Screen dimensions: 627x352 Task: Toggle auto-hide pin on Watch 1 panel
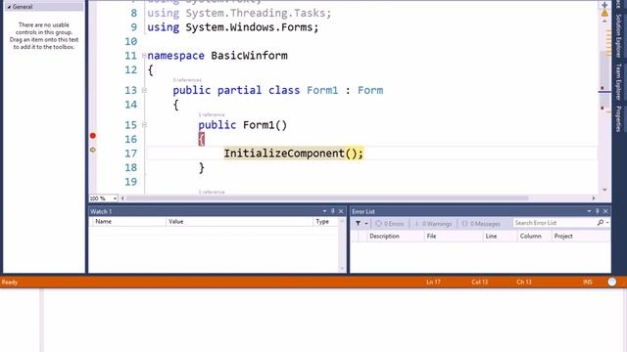pyautogui.click(x=333, y=211)
